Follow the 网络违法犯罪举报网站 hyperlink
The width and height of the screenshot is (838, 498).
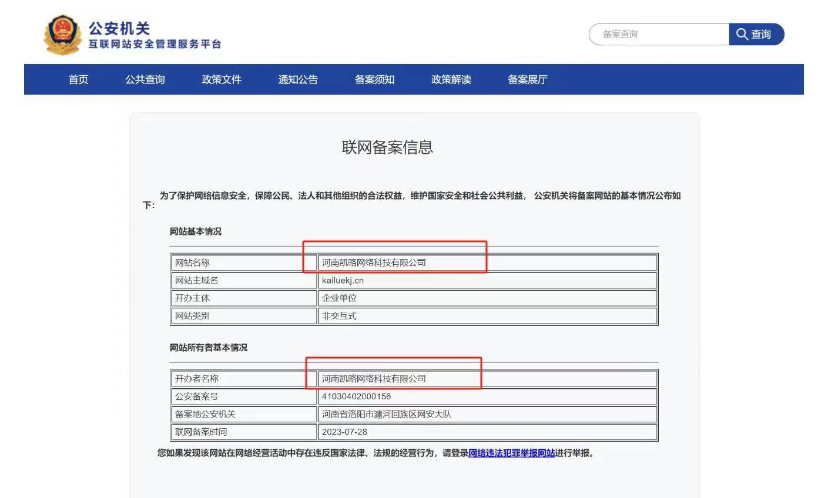pos(511,453)
